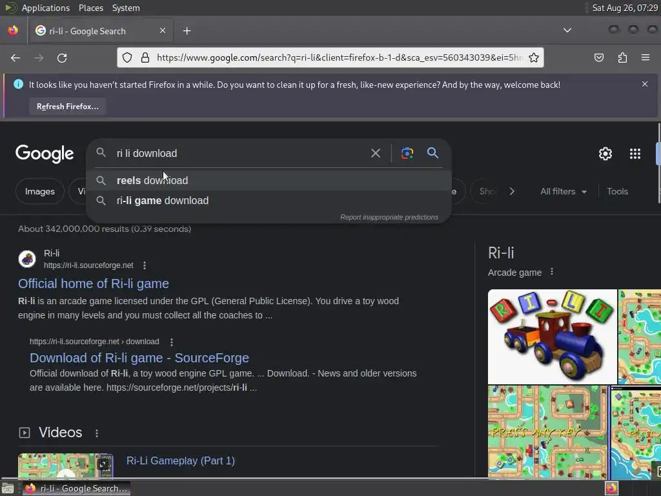Bookmark this page with the star
This screenshot has width=661, height=496.
pos(534,57)
